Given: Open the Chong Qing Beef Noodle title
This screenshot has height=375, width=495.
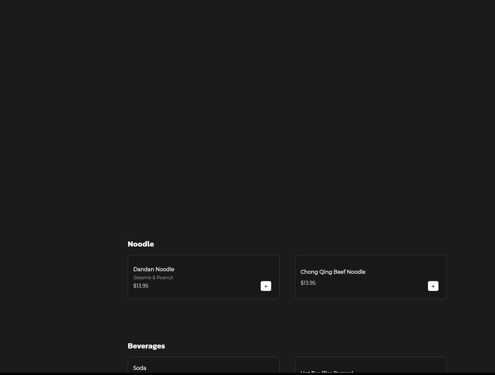Looking at the screenshot, I should 333,272.
